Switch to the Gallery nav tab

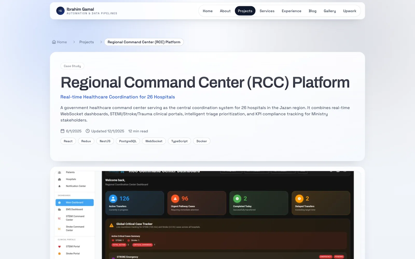point(329,11)
